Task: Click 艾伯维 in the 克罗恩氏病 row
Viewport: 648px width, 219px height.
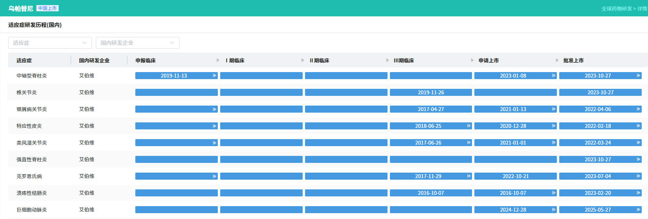Action: coord(87,176)
